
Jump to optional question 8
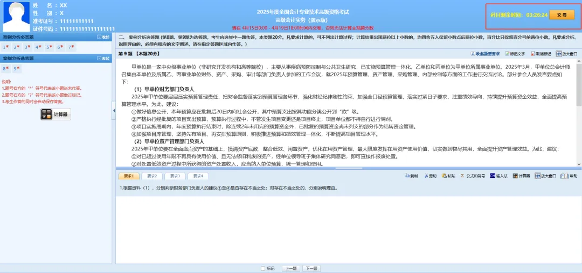click(5, 68)
